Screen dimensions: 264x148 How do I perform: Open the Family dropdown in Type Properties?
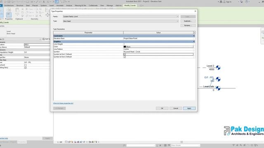click(121, 16)
